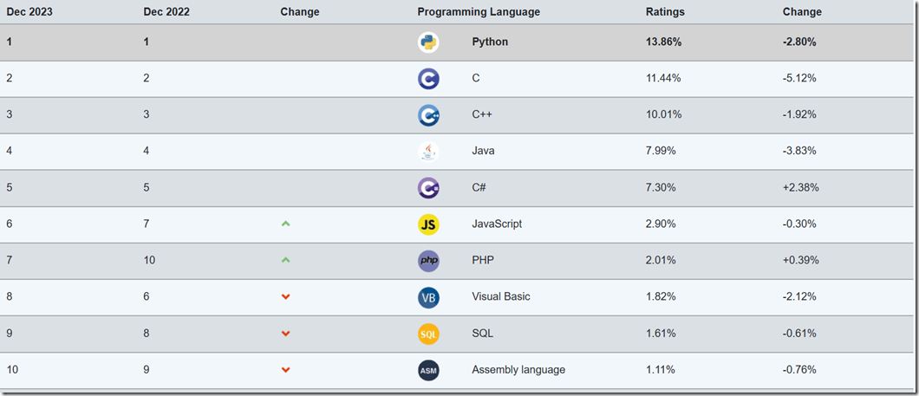Select the Python language name

490,42
